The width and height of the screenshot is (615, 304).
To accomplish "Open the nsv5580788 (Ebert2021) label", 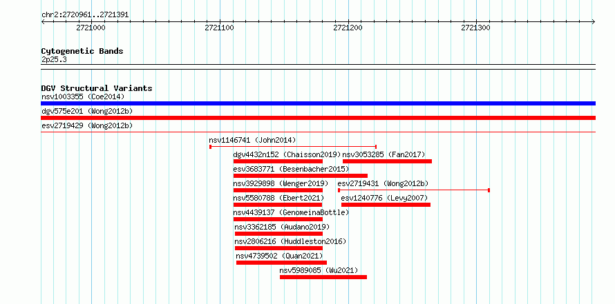I will point(279,198).
